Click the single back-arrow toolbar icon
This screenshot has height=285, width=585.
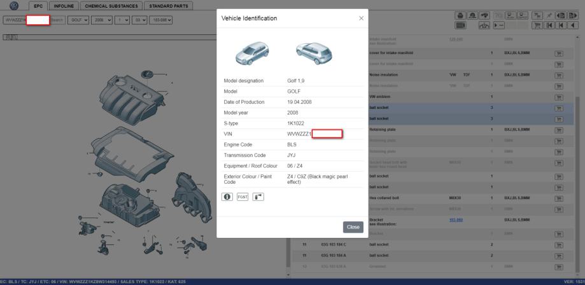coord(573,25)
